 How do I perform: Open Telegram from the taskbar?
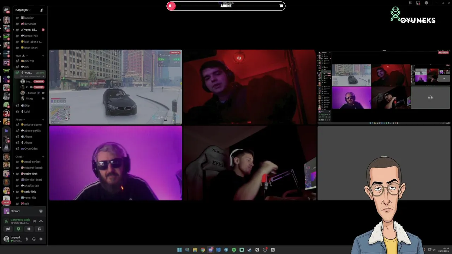click(x=226, y=250)
